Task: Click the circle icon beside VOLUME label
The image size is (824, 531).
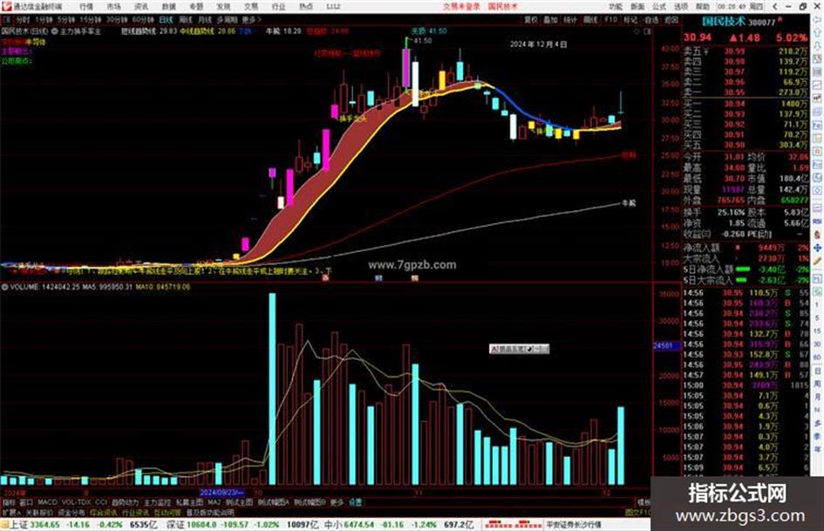Action: pos(4,287)
